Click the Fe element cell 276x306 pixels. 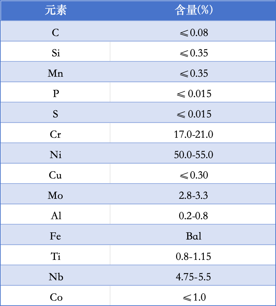pyautogui.click(x=56, y=236)
